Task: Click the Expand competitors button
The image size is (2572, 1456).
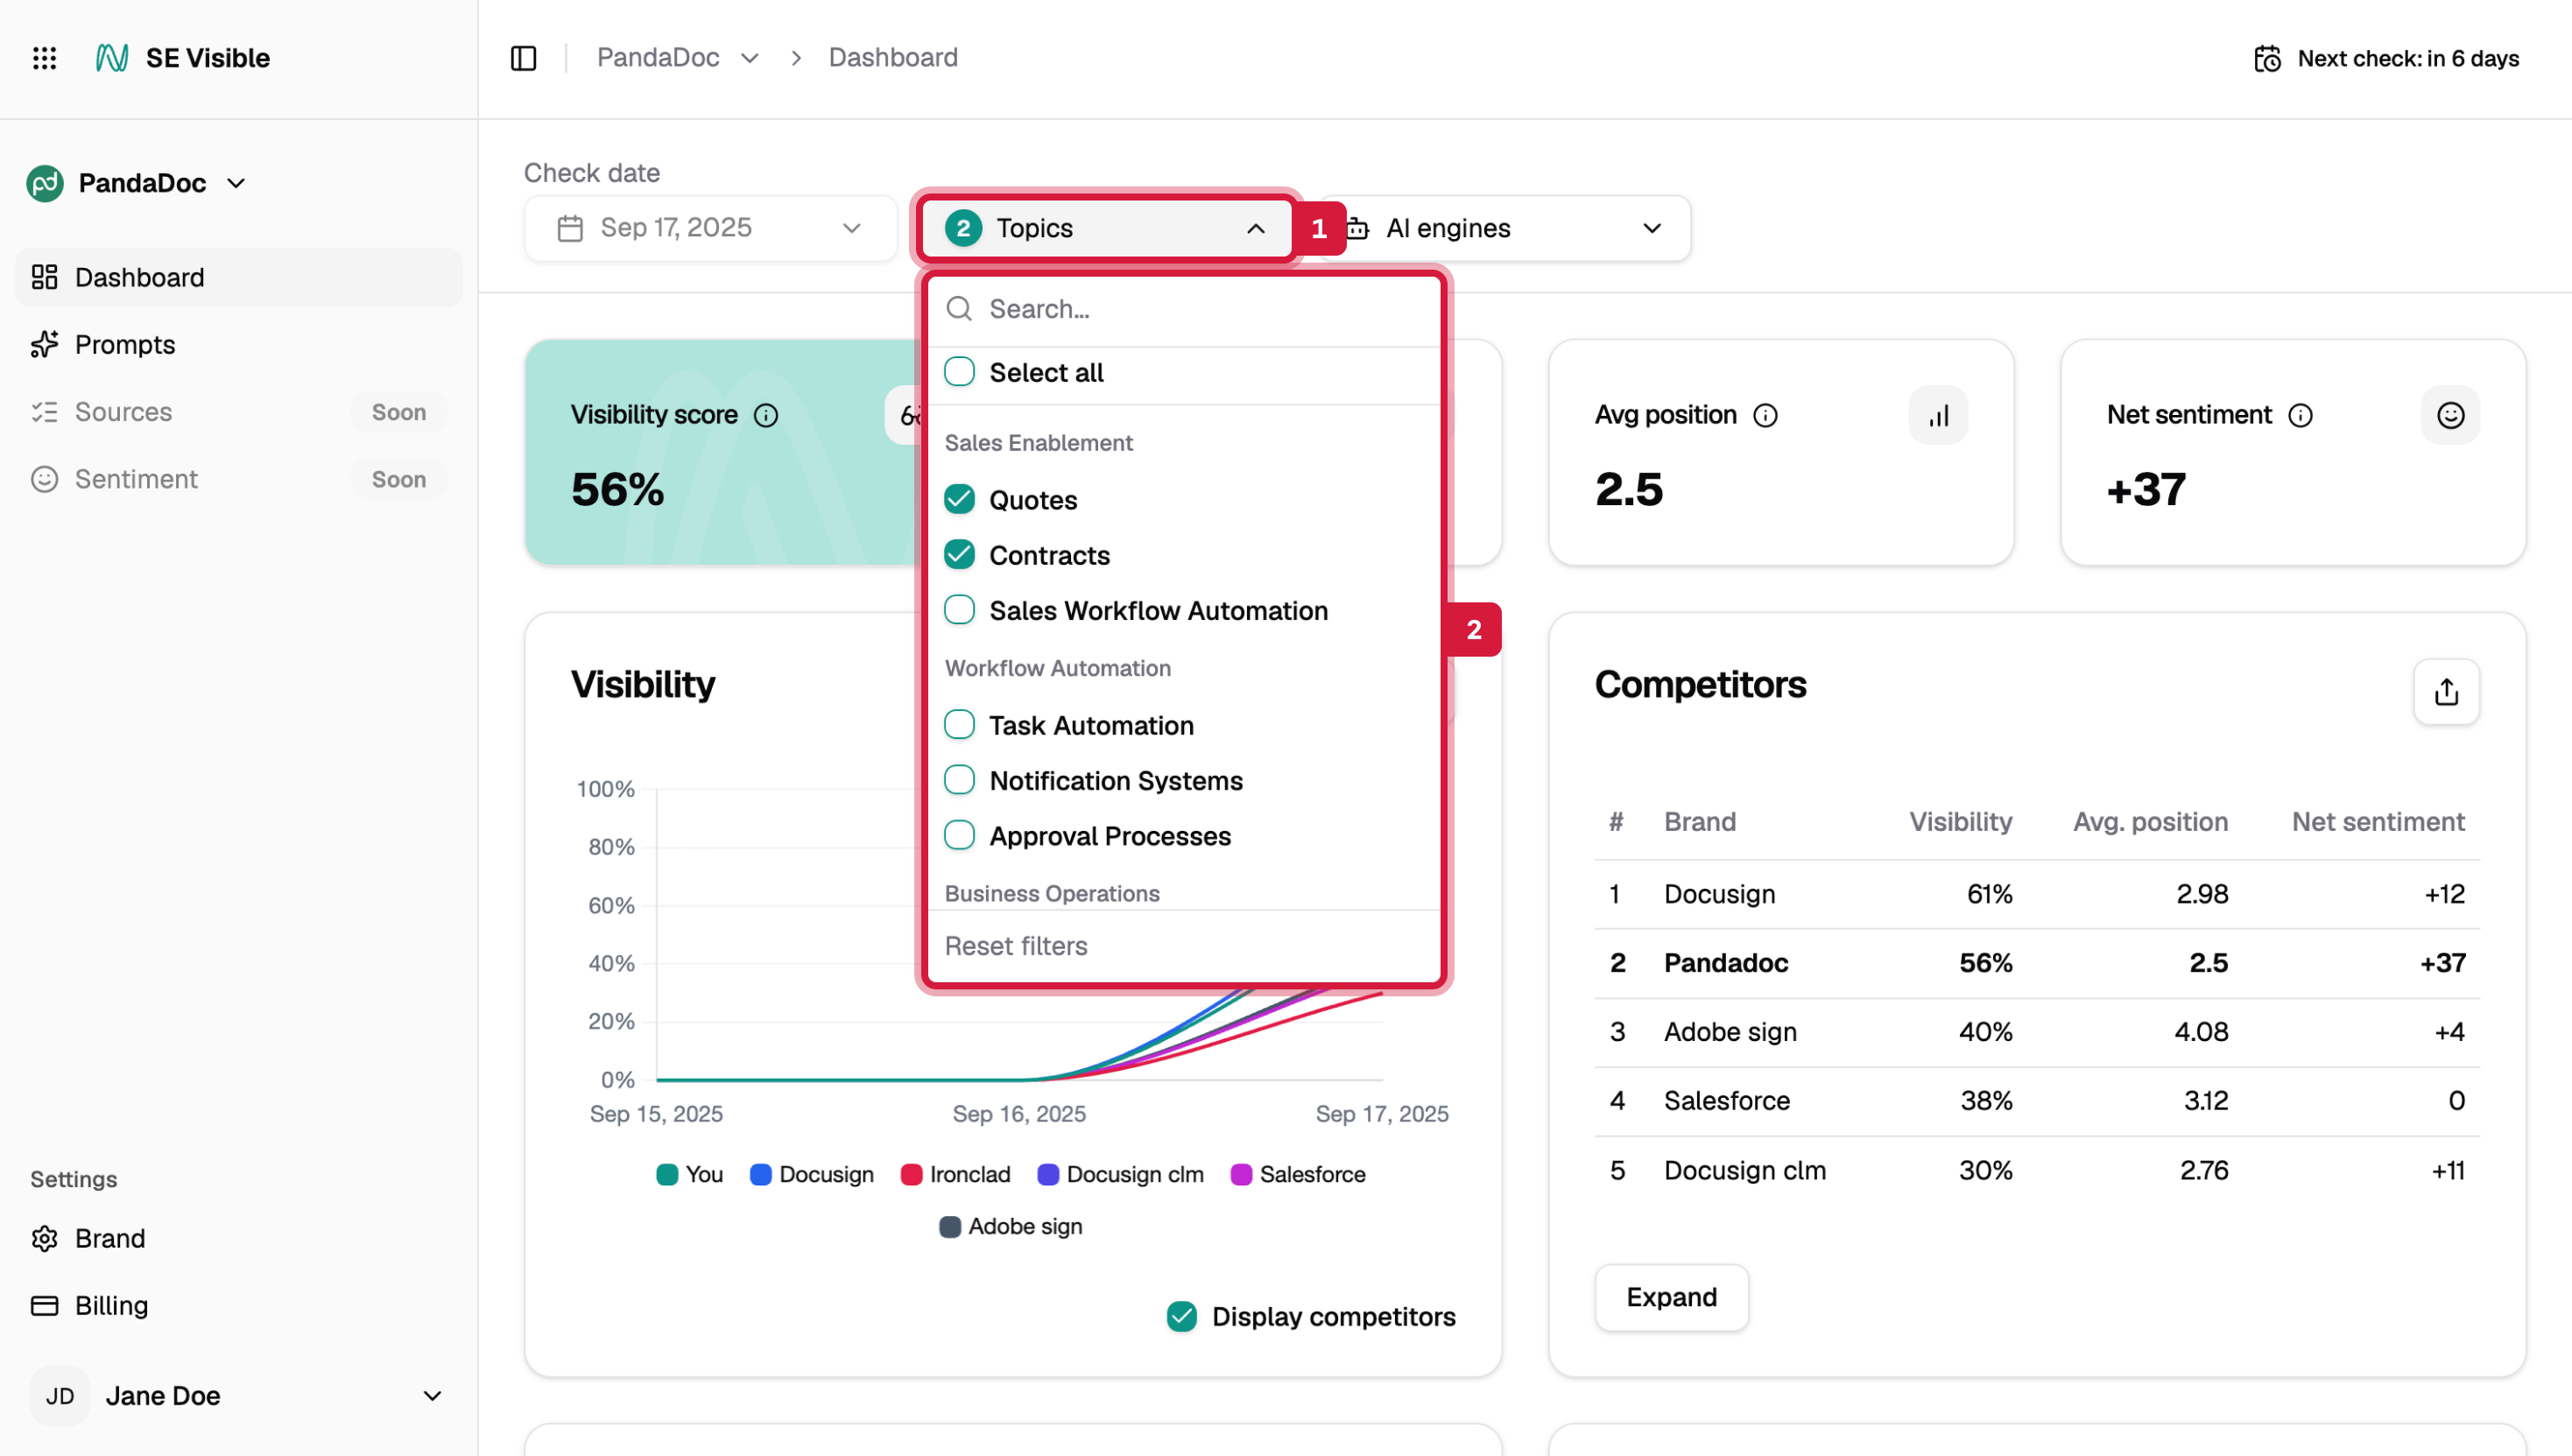Action: point(1671,1297)
